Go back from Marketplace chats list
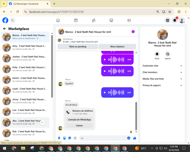The width and height of the screenshot is (190, 152). [x=5, y=29]
